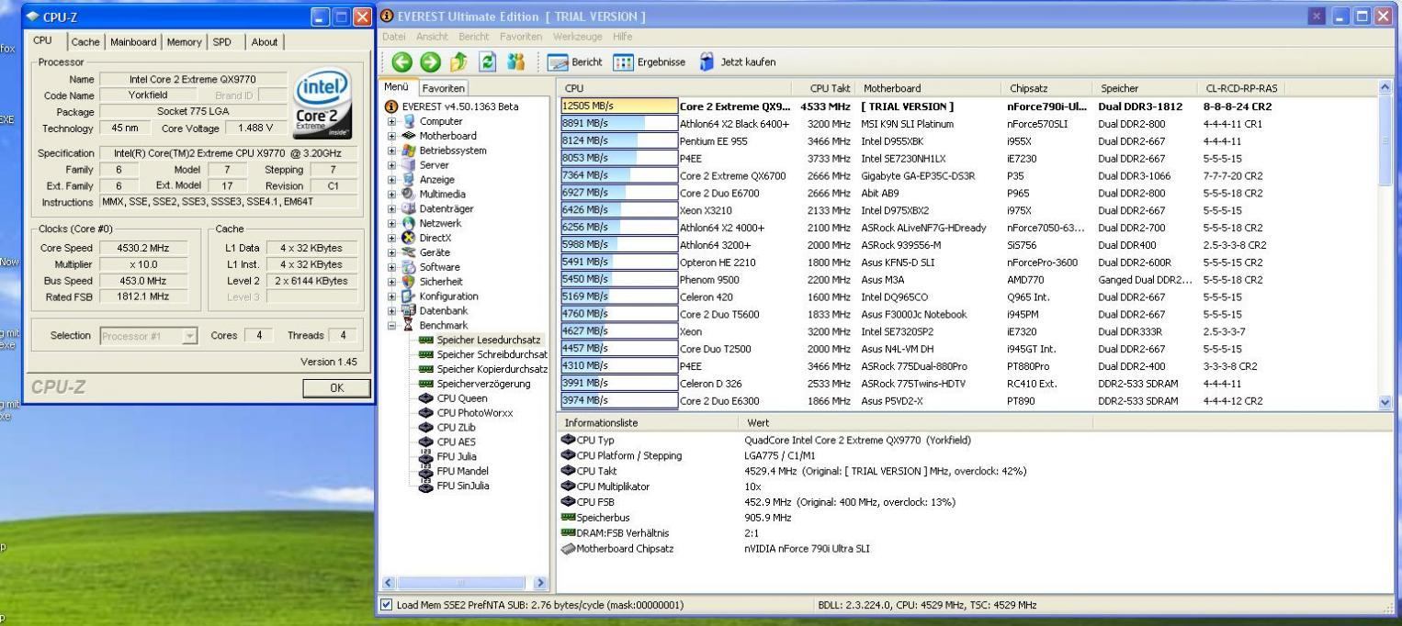
Task: Open the Mainboard tab in CPU-Z
Action: tap(133, 41)
